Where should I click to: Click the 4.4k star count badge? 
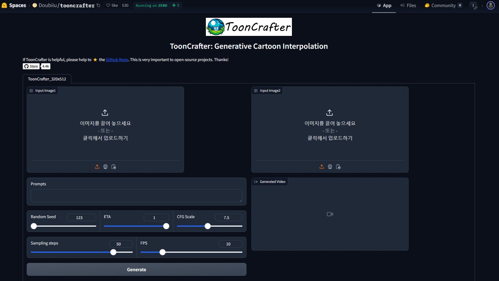pos(46,66)
